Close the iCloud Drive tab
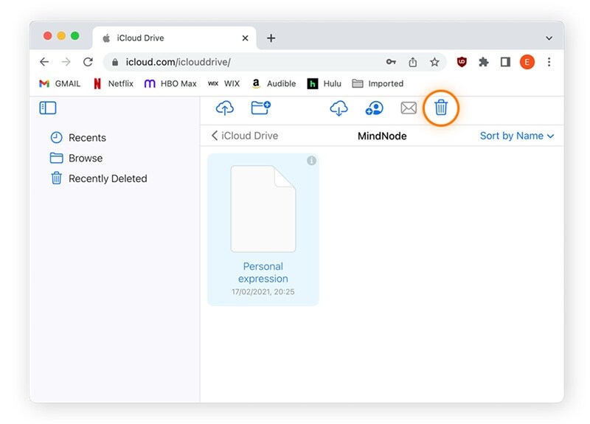Image resolution: width=590 pixels, height=424 pixels. pos(245,38)
